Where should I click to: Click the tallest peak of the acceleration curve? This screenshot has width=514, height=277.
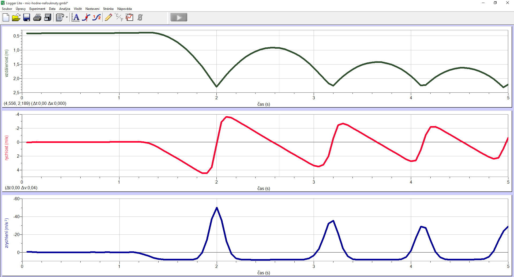point(217,208)
